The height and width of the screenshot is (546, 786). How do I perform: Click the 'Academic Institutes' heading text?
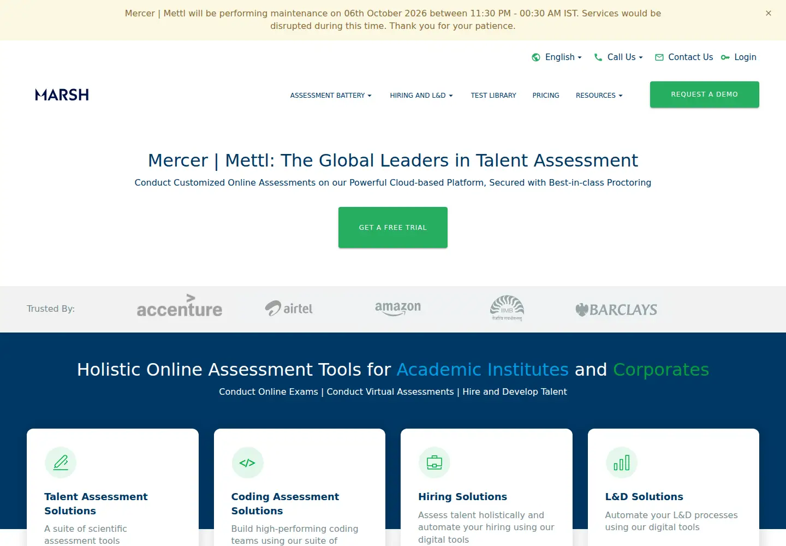click(x=483, y=370)
